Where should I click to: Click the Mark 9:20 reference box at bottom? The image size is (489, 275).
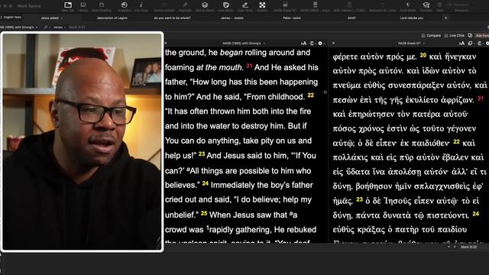(x=468, y=247)
